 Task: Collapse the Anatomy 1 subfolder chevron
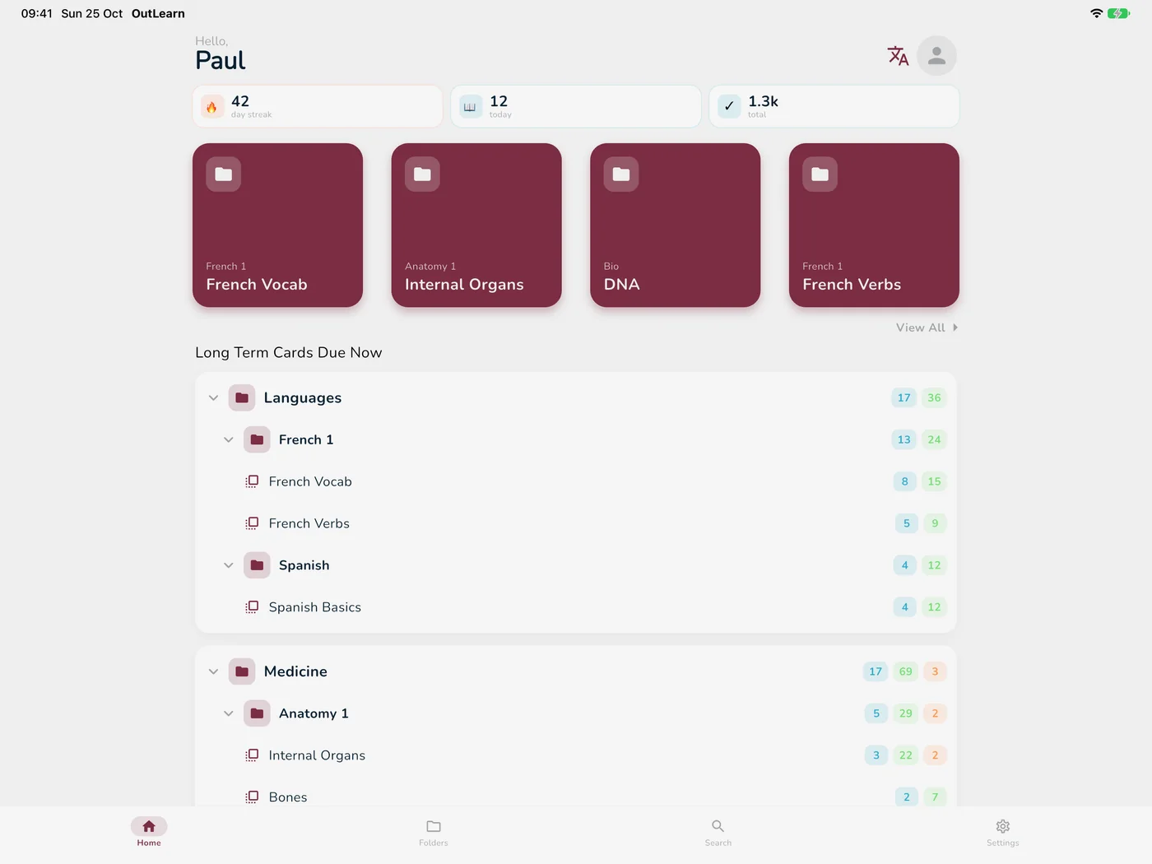point(229,713)
